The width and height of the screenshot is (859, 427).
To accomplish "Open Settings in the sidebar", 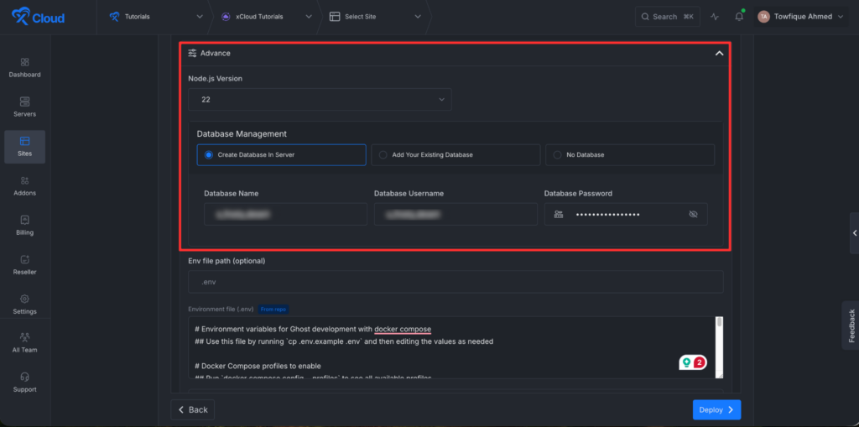I will pyautogui.click(x=24, y=305).
